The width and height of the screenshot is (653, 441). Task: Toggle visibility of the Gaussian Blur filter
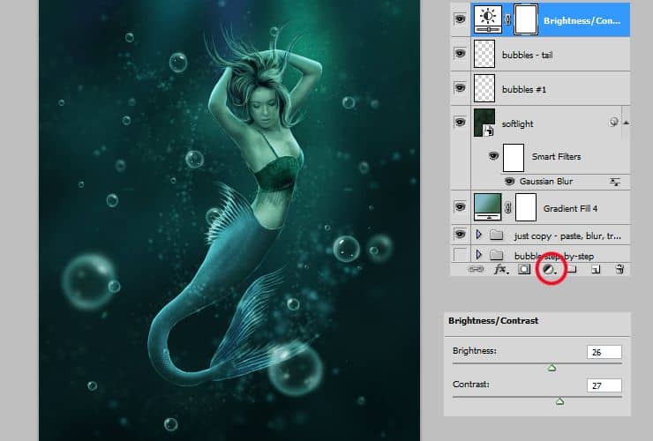pyautogui.click(x=508, y=181)
